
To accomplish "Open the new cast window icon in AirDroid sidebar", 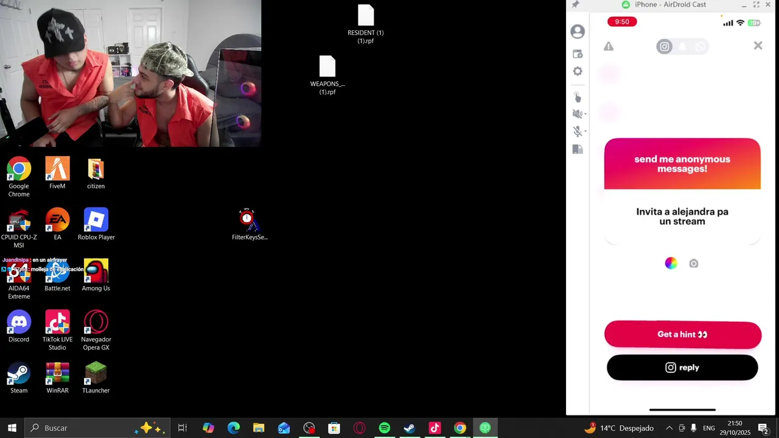I will (x=578, y=54).
